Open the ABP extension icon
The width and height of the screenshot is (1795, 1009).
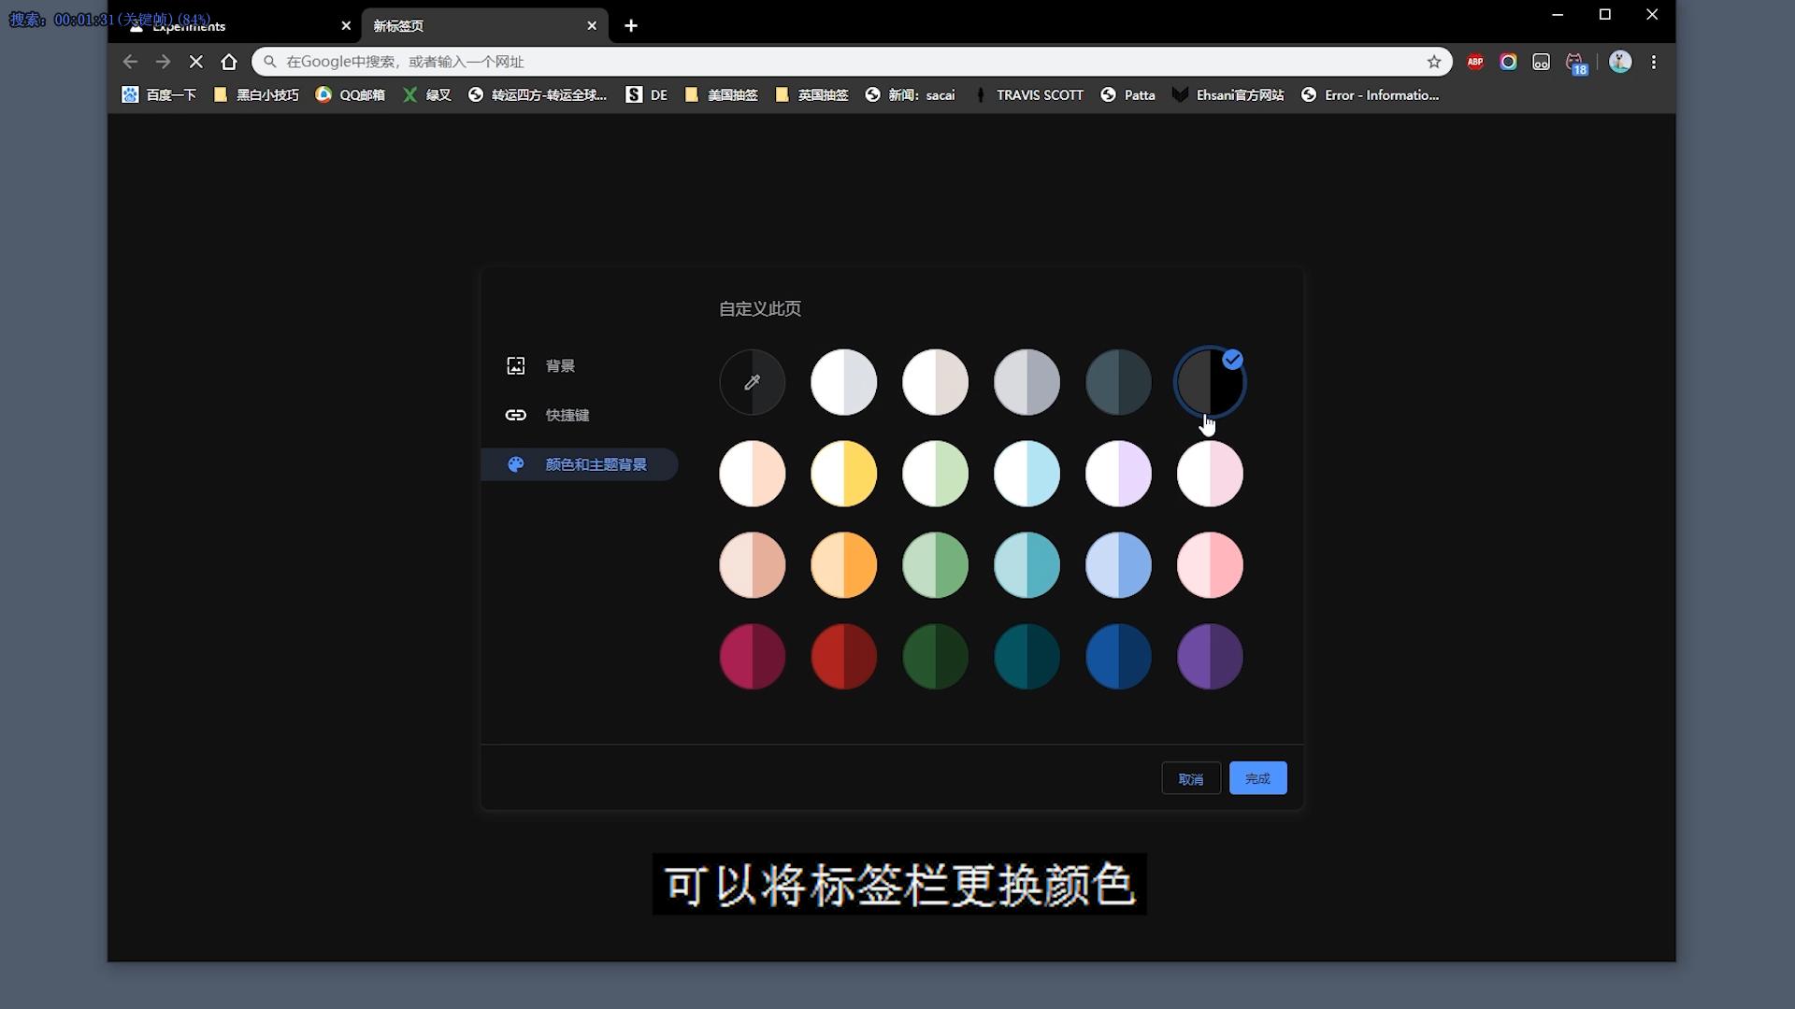[x=1474, y=62]
